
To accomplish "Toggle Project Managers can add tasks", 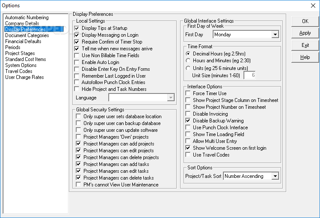I will coord(78,164).
